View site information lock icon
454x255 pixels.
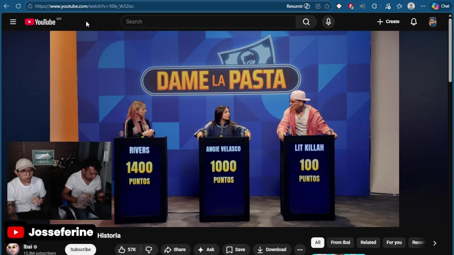point(30,6)
